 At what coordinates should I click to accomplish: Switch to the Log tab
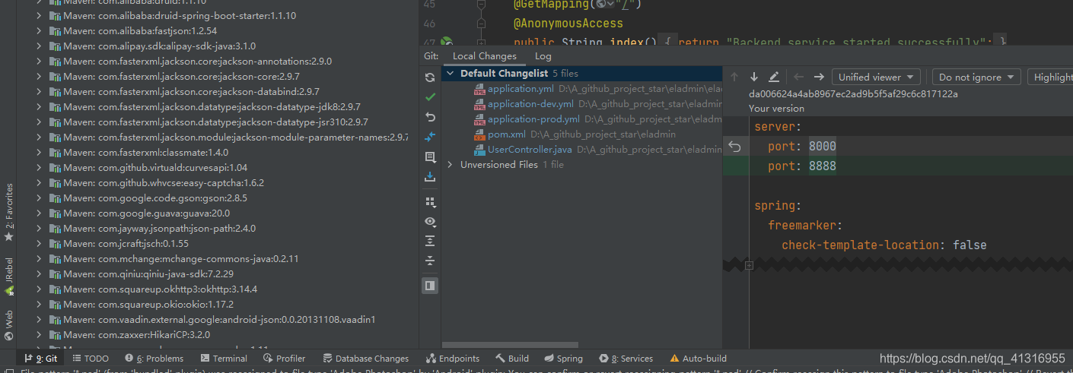543,56
